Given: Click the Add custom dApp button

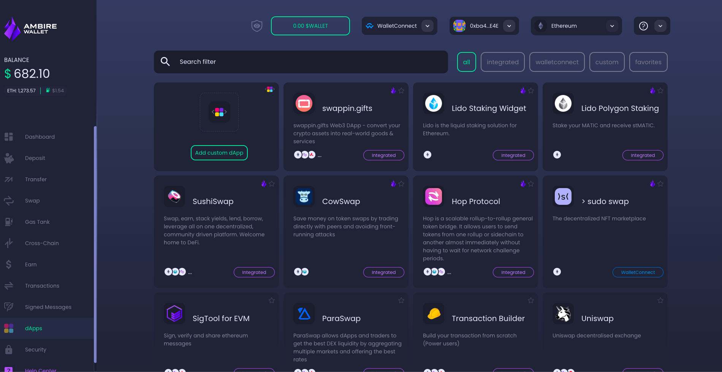Looking at the screenshot, I should [219, 153].
